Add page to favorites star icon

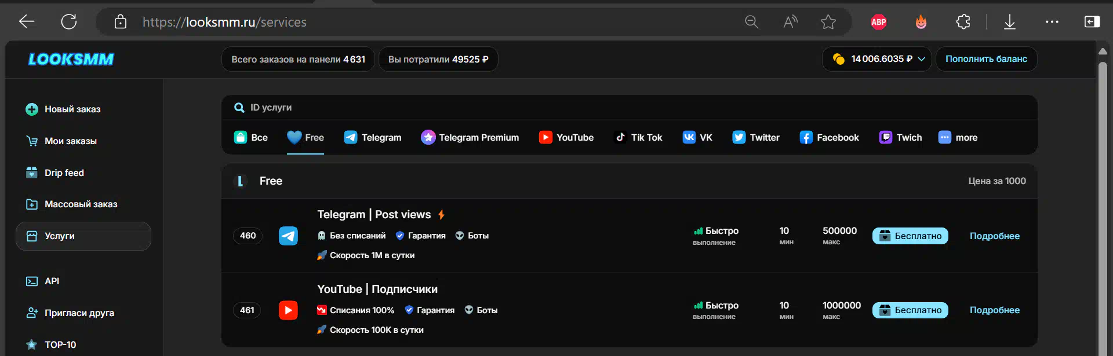tap(828, 22)
